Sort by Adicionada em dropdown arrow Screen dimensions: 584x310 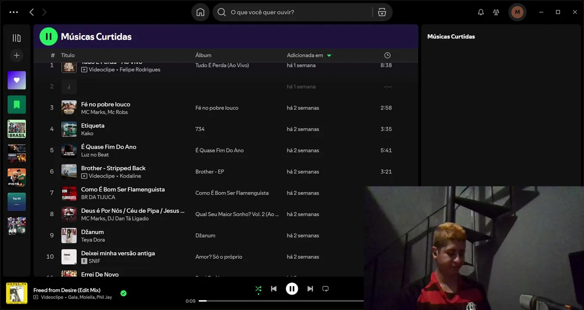coord(329,56)
